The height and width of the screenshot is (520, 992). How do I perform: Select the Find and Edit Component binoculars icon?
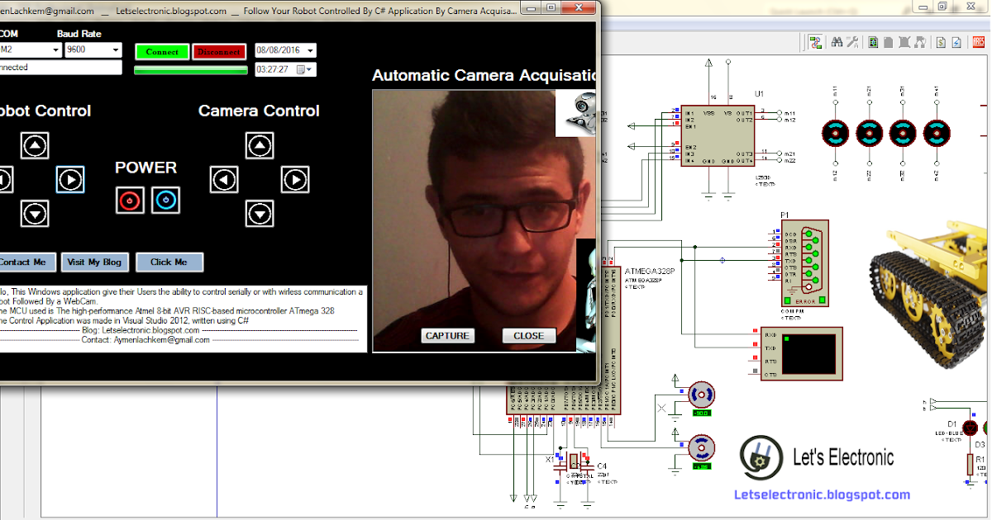tap(836, 43)
